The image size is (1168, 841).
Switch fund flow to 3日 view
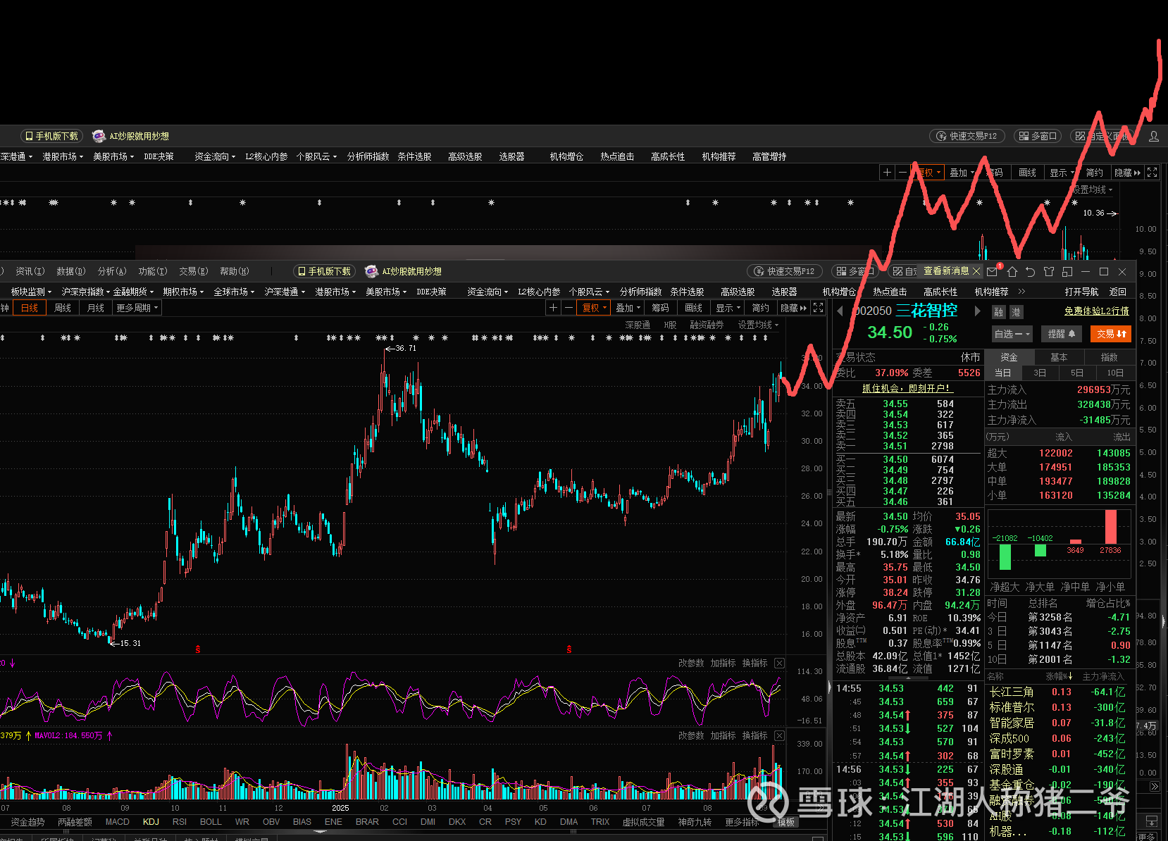[x=1040, y=373]
